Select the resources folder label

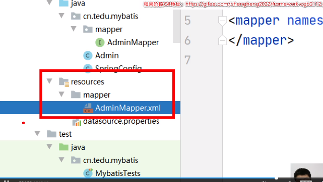(88, 82)
